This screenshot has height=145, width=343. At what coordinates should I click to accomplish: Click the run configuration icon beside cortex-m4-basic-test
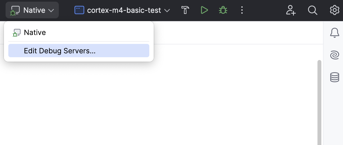(79, 10)
